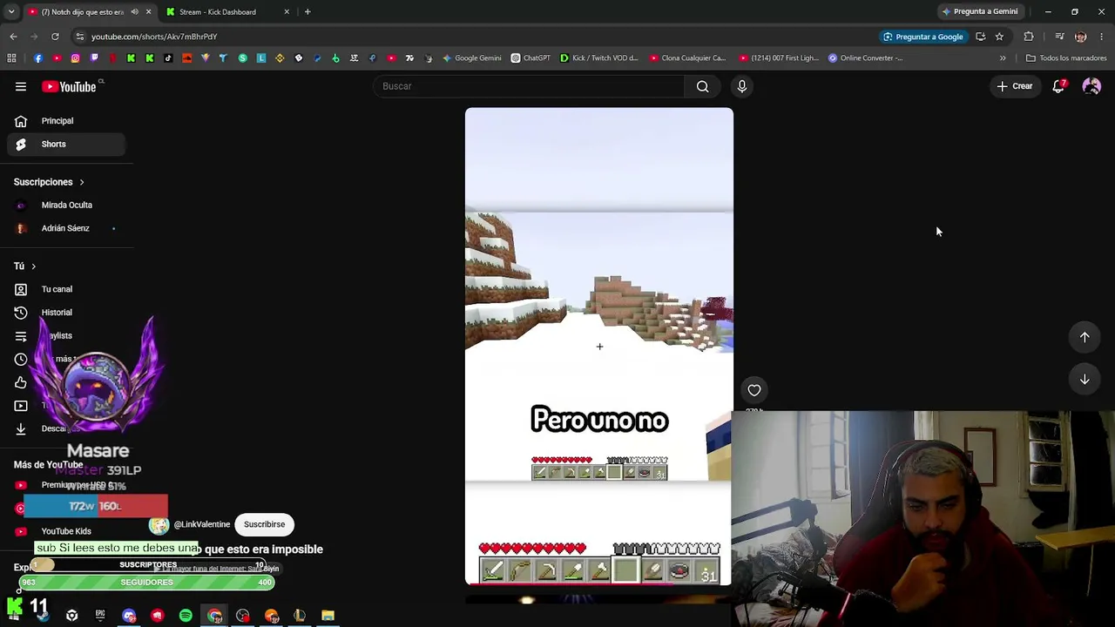Screen dimensions: 1115x627
Task: Open the Google Gemini bookmark
Action: 471,58
